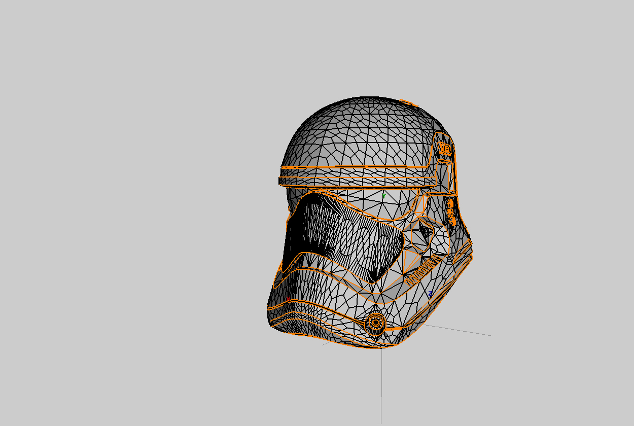Screen dimensions: 634x426
Task: Click the blue Z axis label
Action: 430,294
